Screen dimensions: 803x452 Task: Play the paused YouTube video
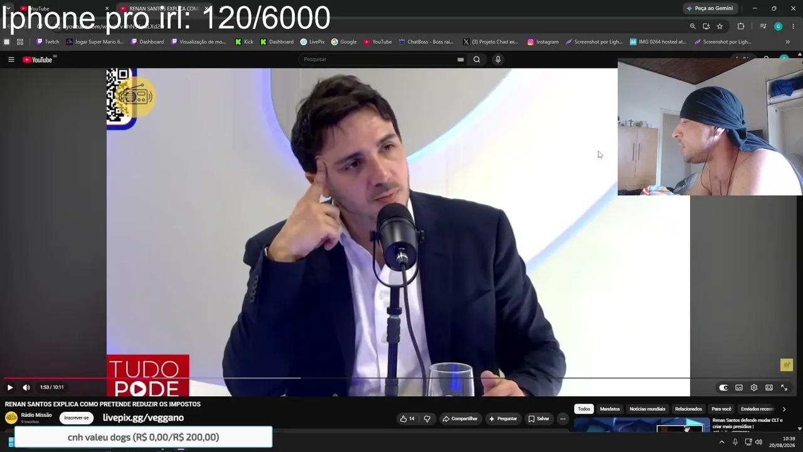coord(10,387)
